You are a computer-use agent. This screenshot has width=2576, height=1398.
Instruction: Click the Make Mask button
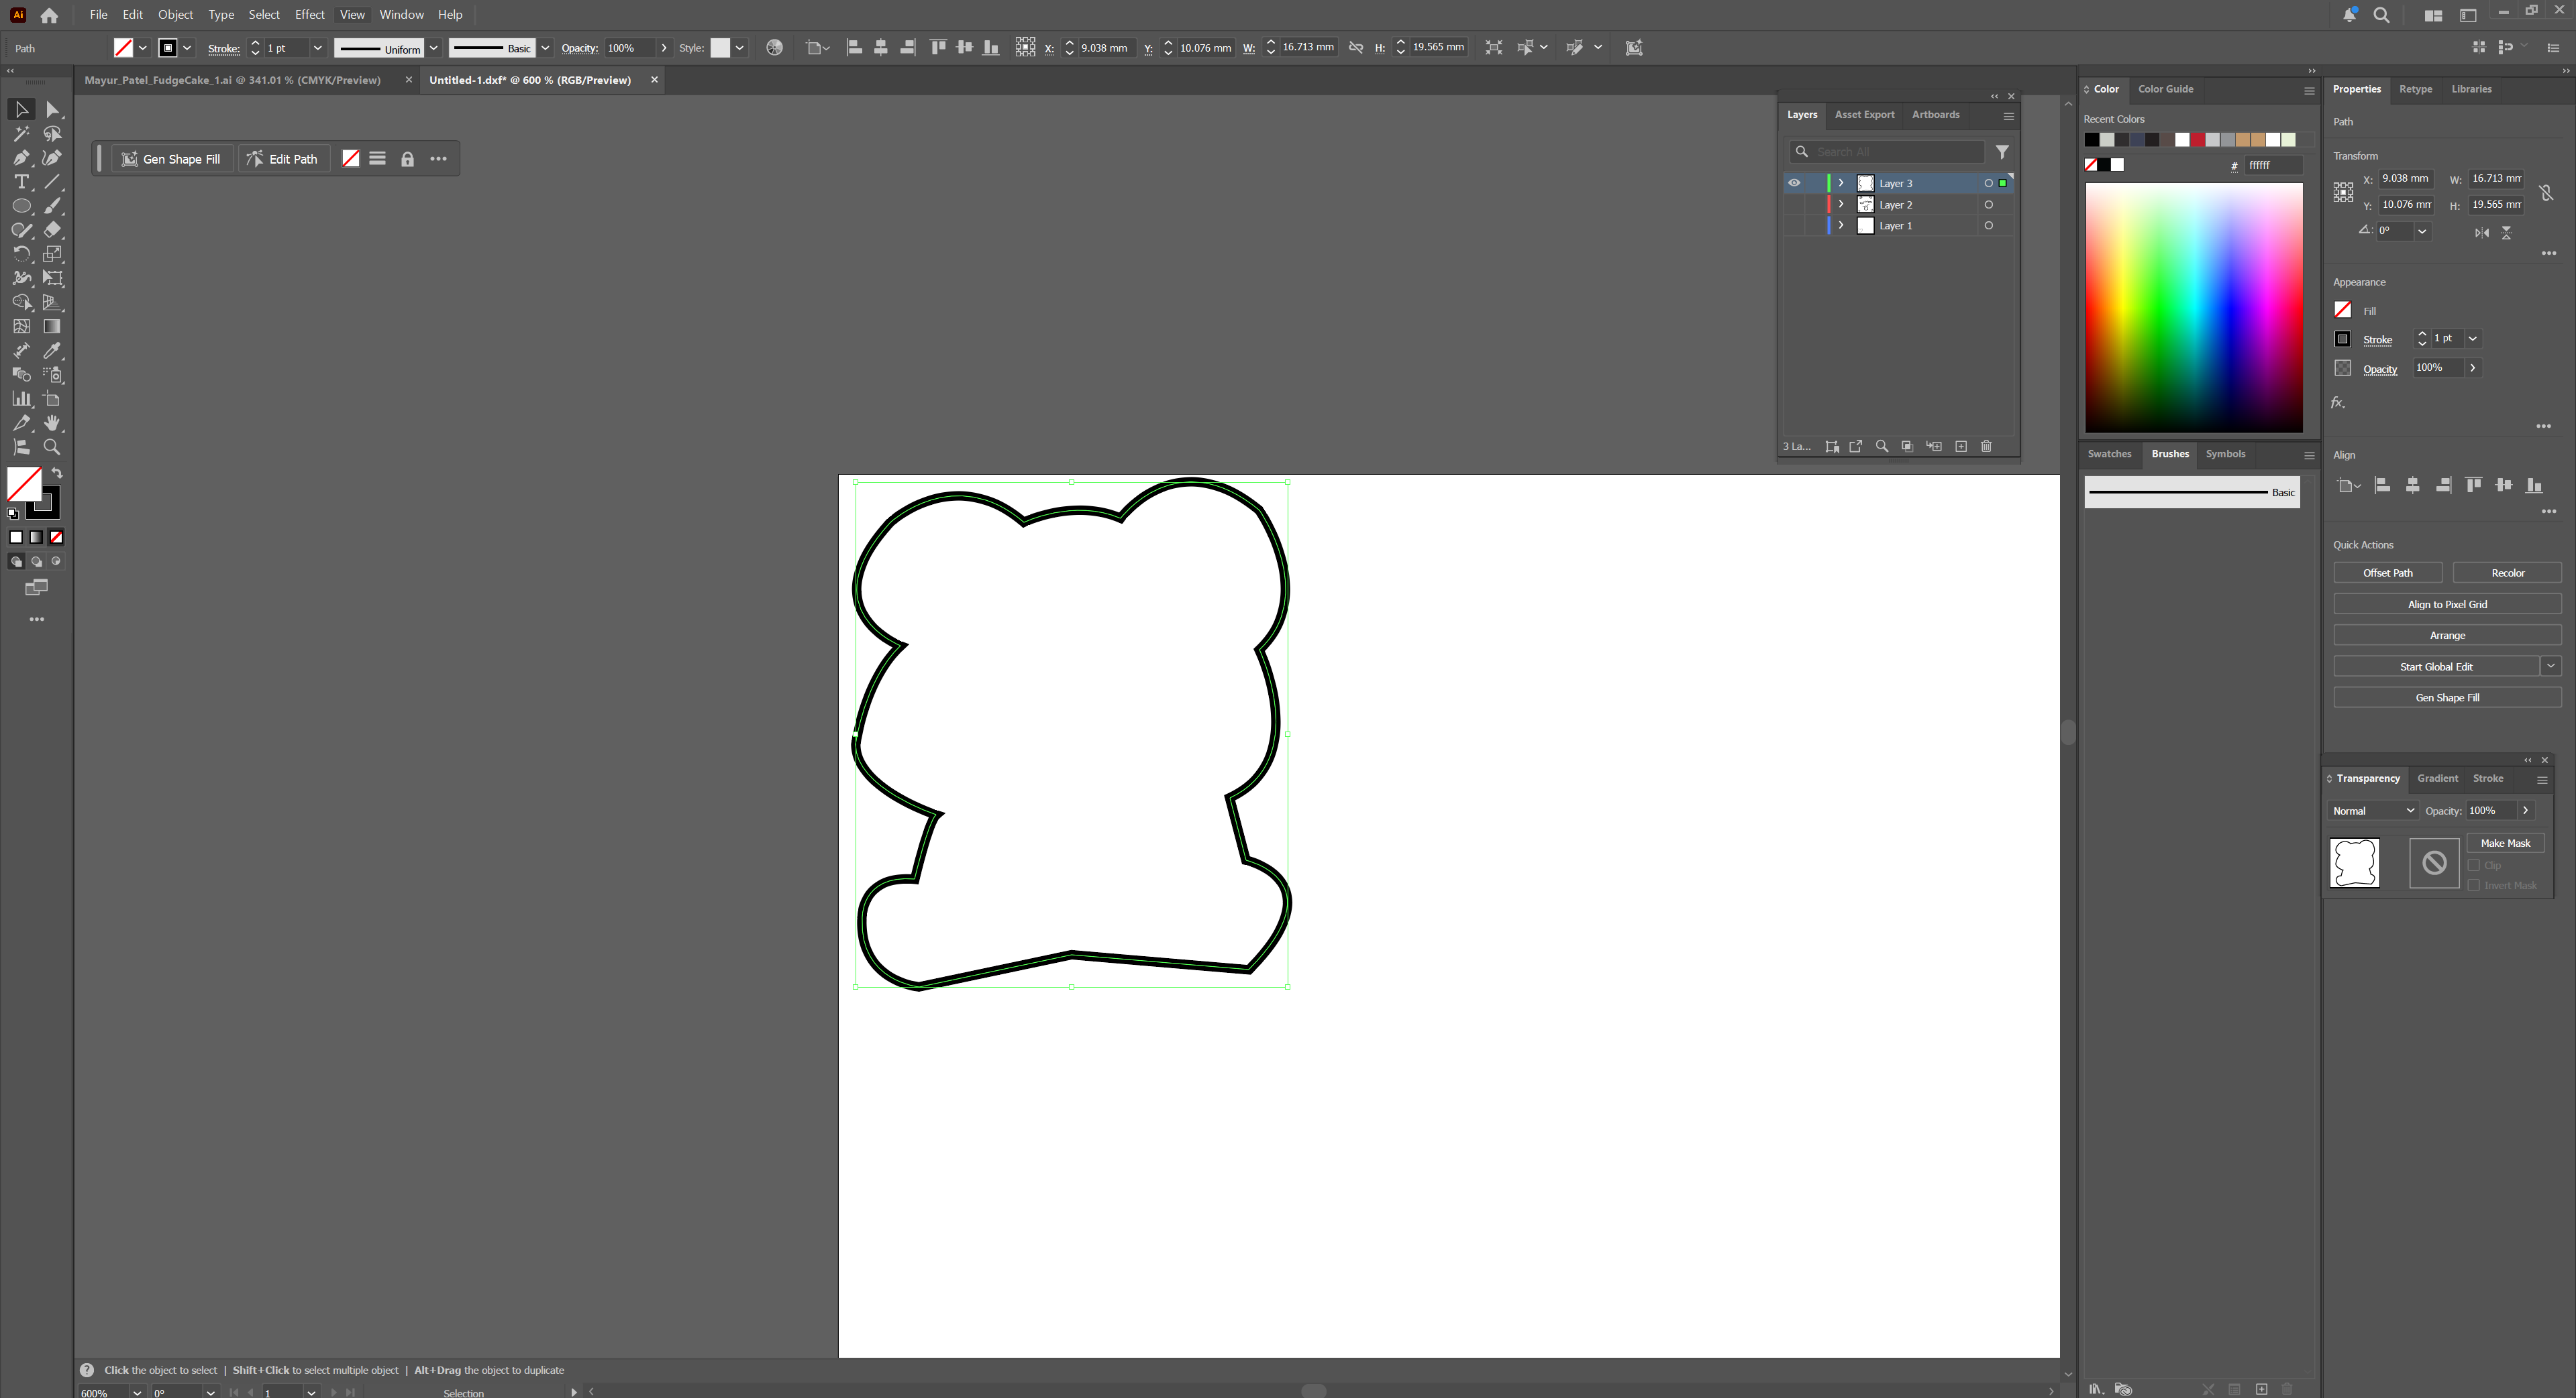point(2505,843)
